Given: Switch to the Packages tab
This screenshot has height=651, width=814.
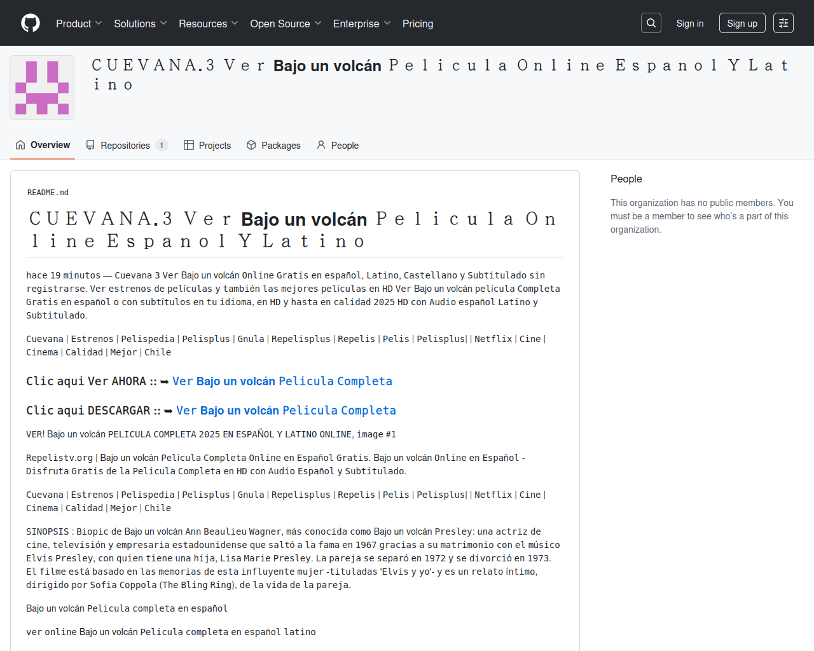Looking at the screenshot, I should point(273,145).
